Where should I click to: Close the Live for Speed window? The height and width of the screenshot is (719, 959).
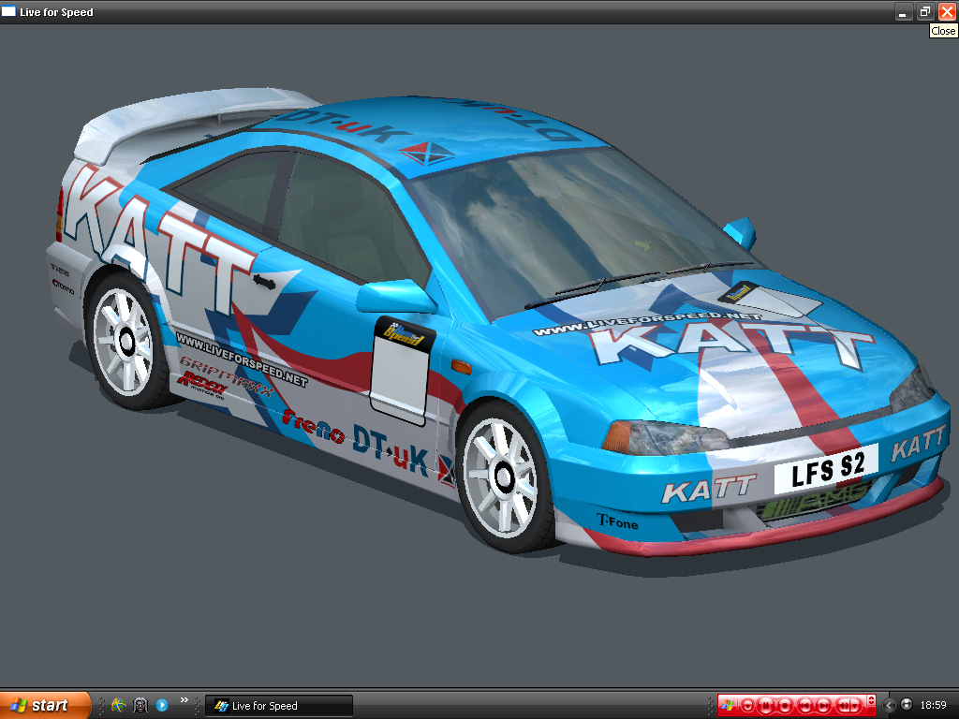(x=946, y=11)
